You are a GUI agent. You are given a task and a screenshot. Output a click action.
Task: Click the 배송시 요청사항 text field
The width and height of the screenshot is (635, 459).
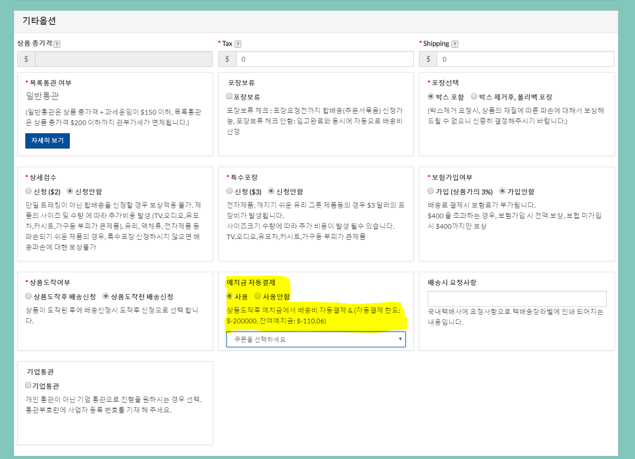point(517,299)
